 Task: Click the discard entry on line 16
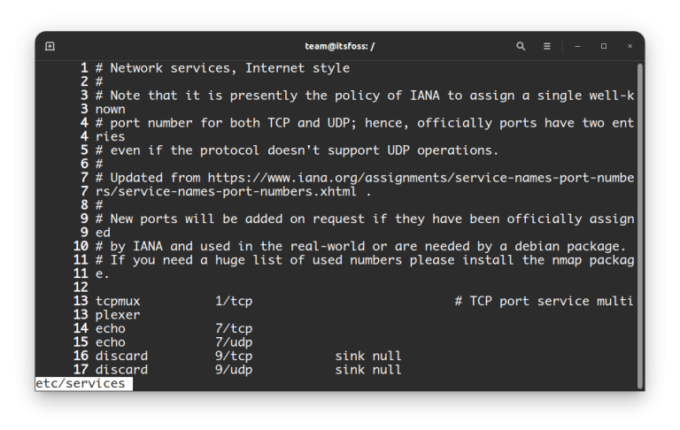121,356
